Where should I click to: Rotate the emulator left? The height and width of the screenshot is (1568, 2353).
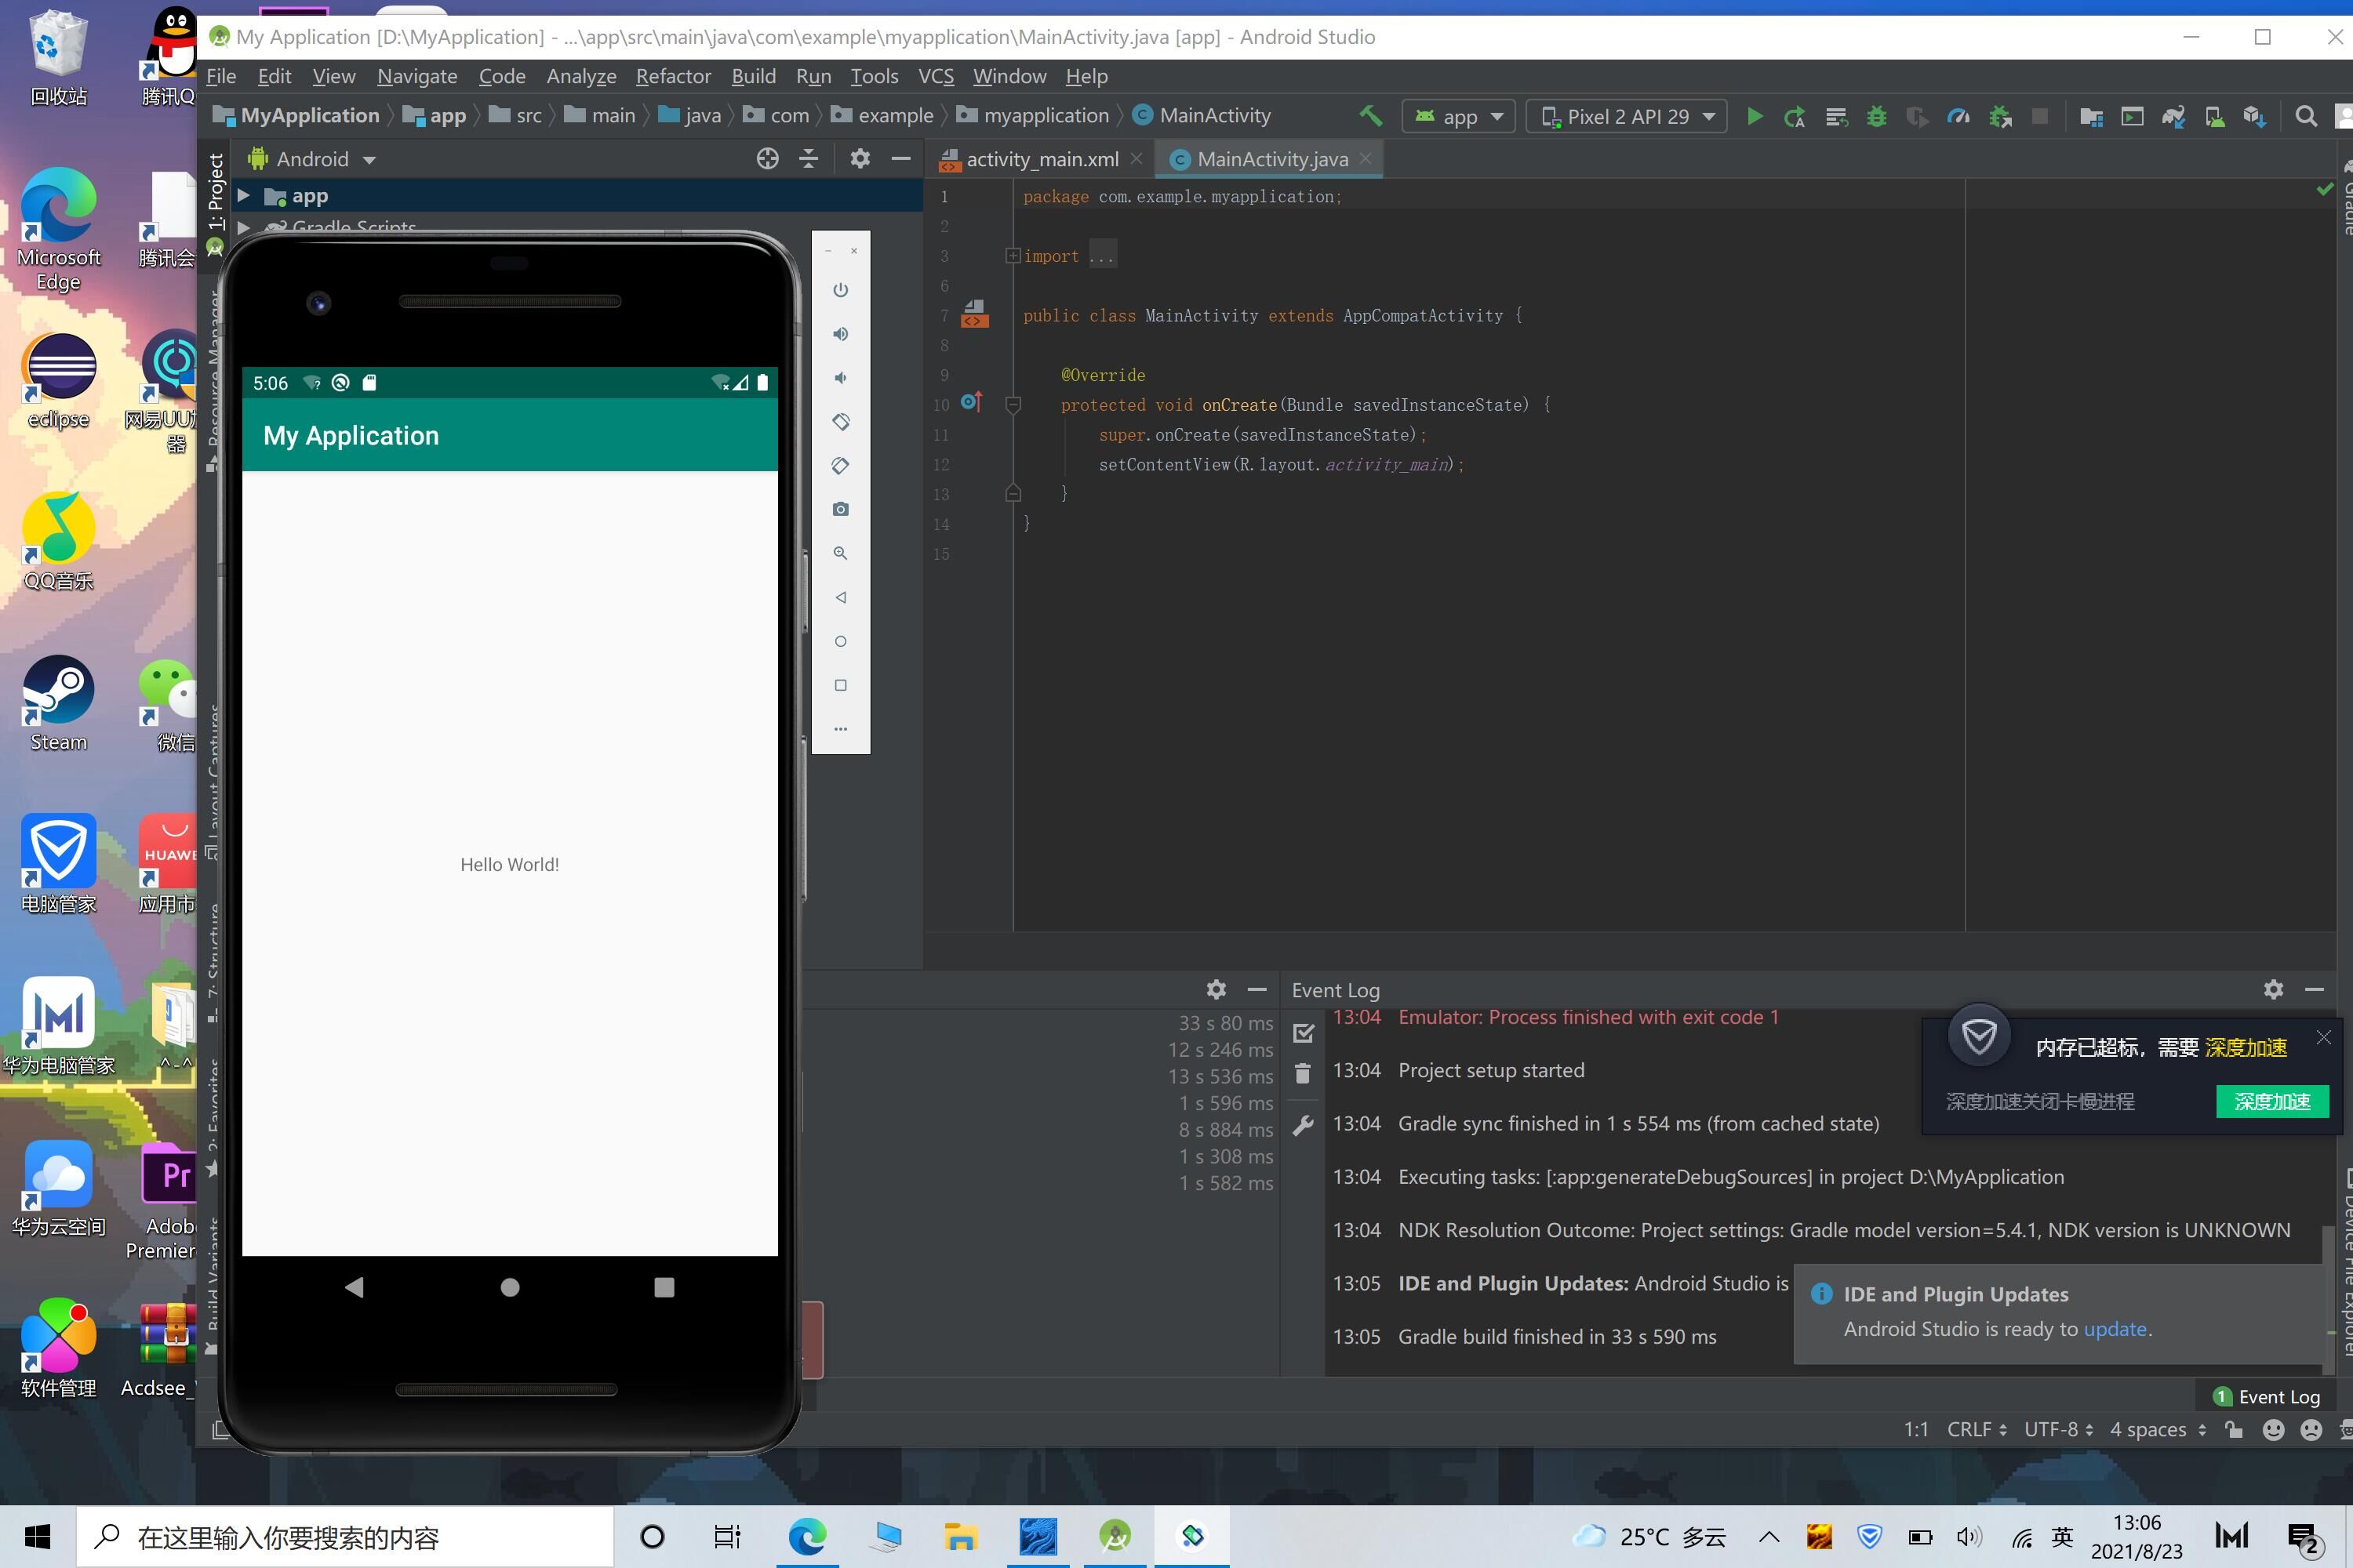[x=840, y=422]
